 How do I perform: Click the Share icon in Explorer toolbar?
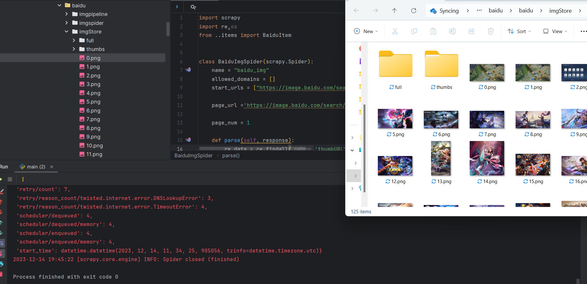tap(472, 31)
